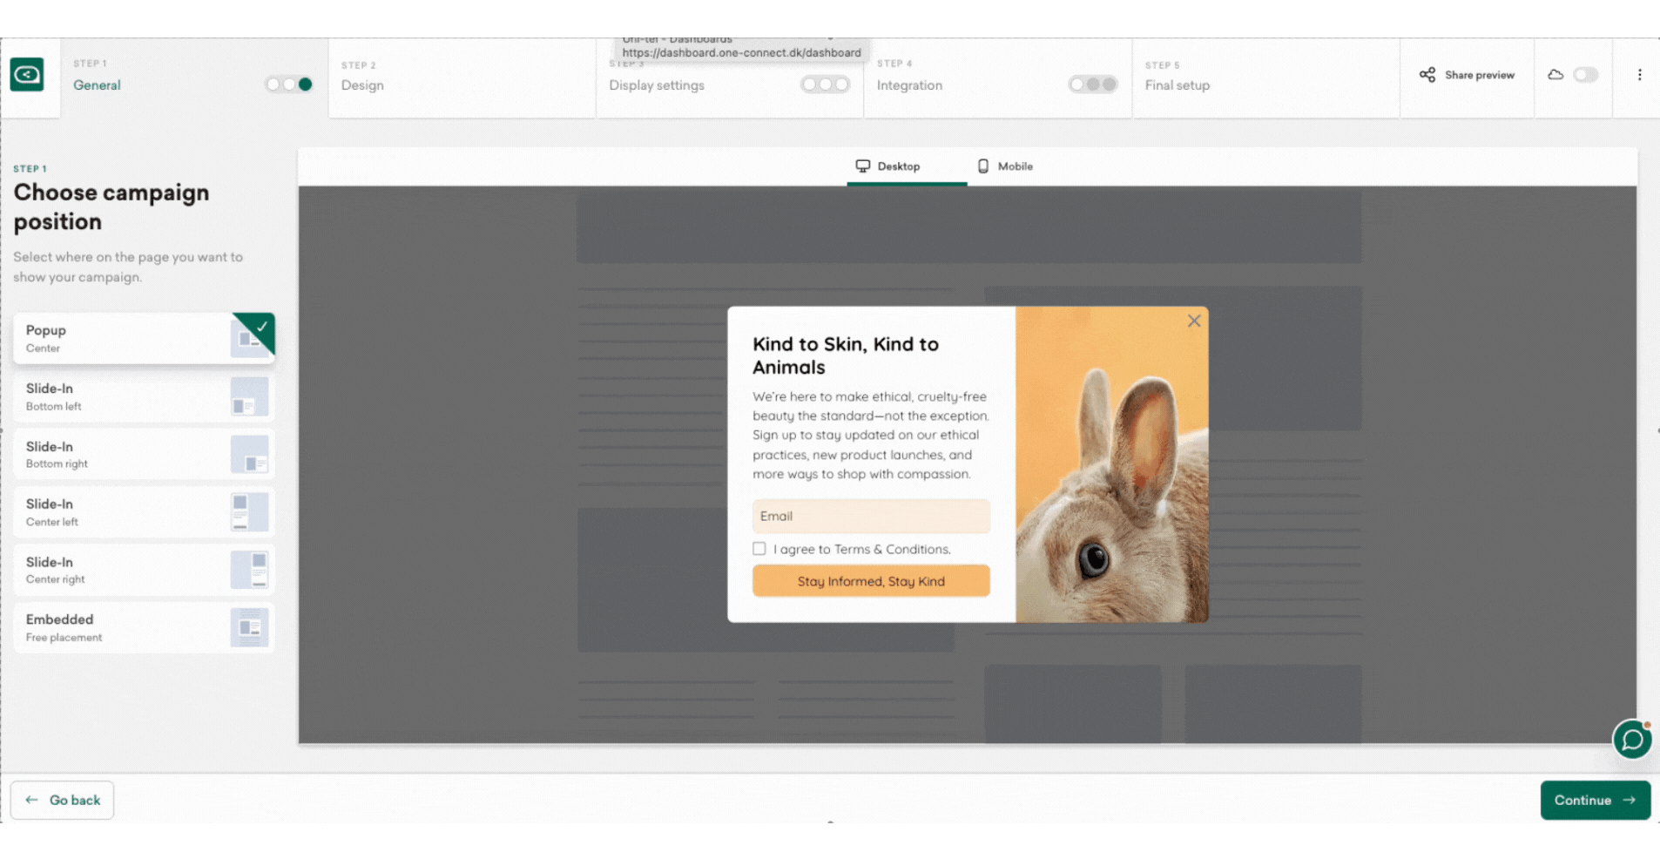The width and height of the screenshot is (1660, 859).
Task: Close the popup preview with X
Action: [x=1194, y=321]
